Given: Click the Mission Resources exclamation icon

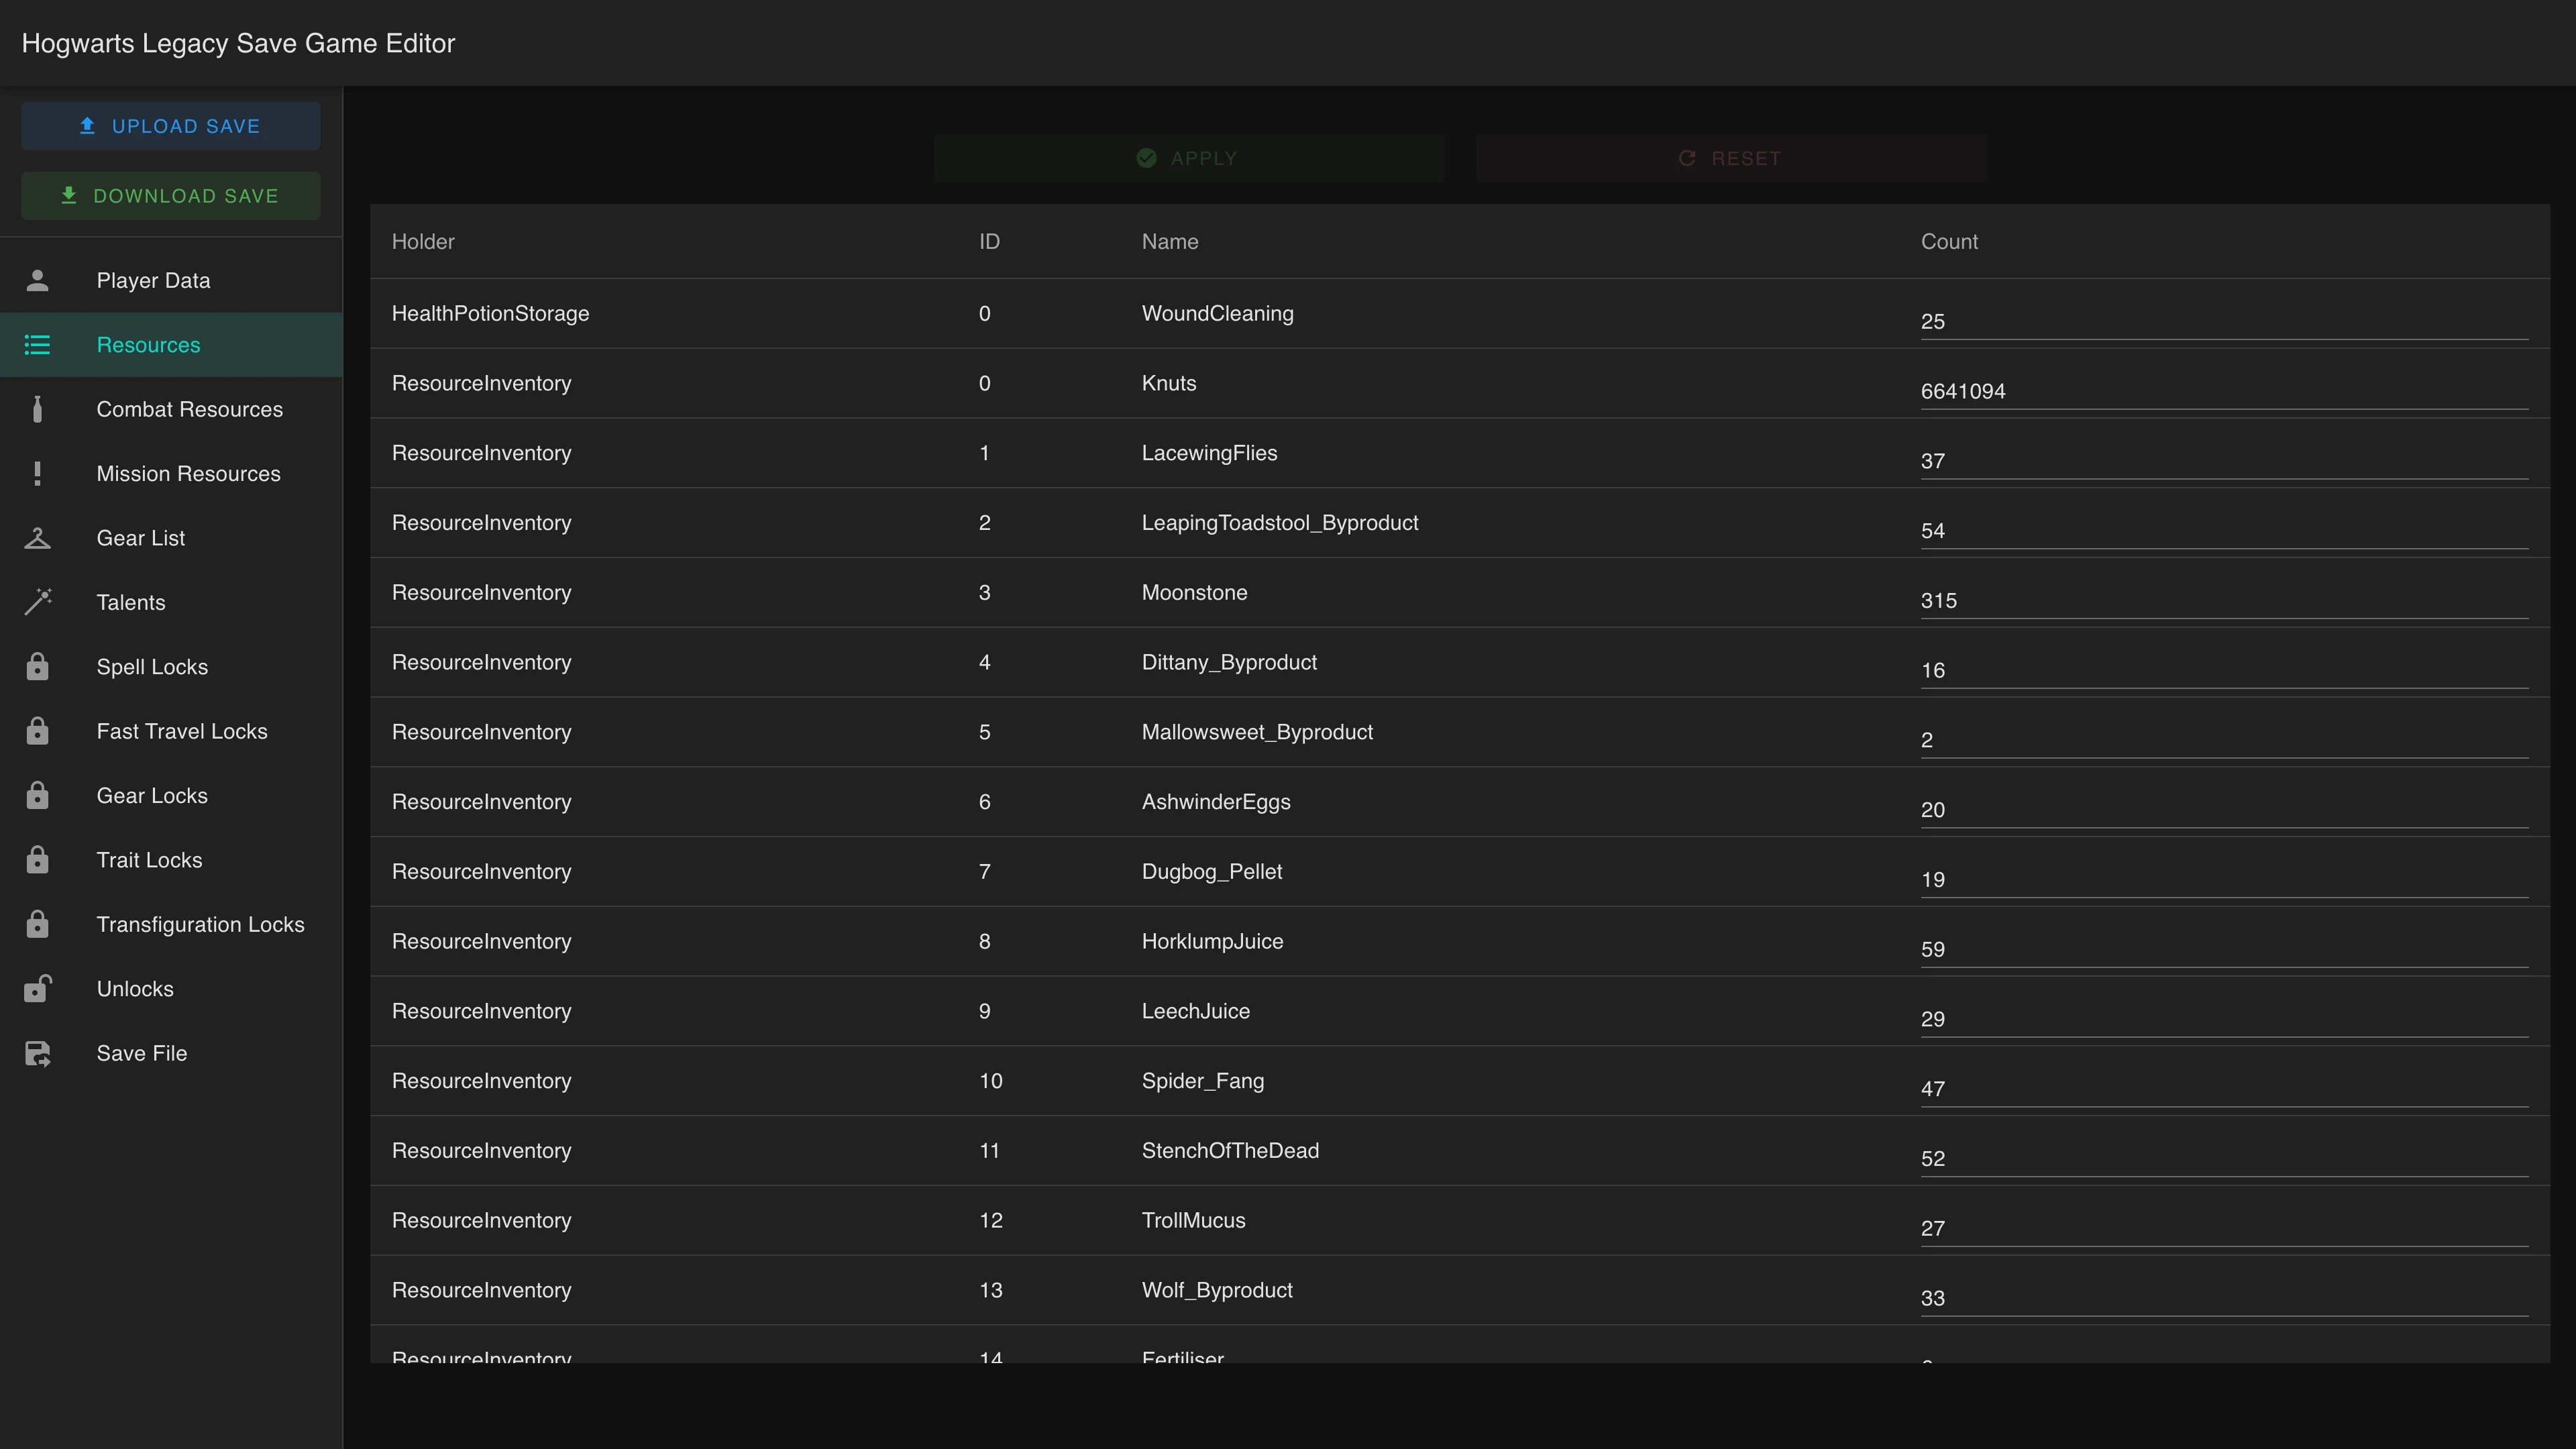Looking at the screenshot, I should 37,474.
